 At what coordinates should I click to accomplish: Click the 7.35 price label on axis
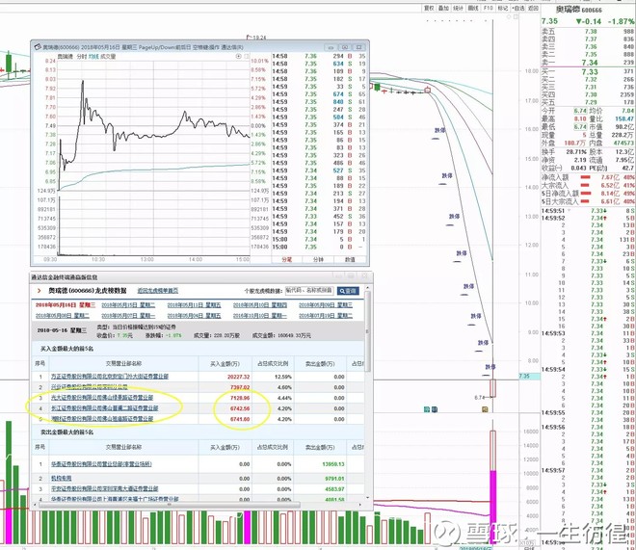coord(530,376)
